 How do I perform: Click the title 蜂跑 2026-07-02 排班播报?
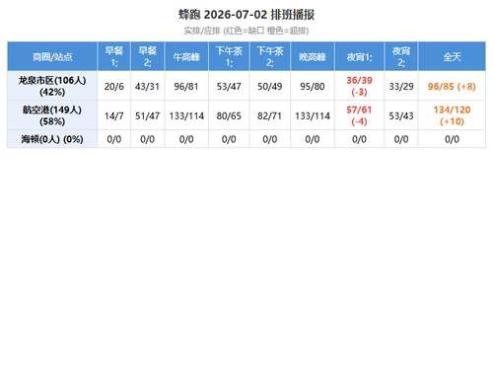(246, 15)
